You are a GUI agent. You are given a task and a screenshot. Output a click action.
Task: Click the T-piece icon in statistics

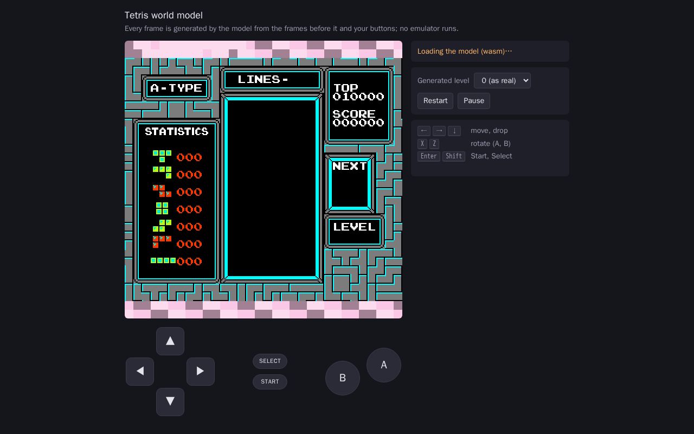pyautogui.click(x=162, y=156)
